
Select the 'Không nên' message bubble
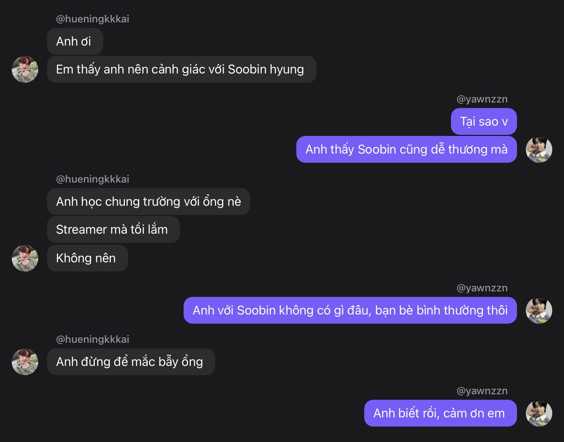click(87, 258)
